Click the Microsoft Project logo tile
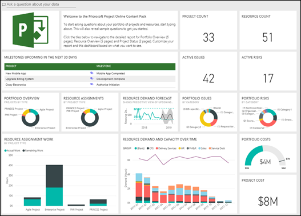301x216 pixels. coord(30,30)
